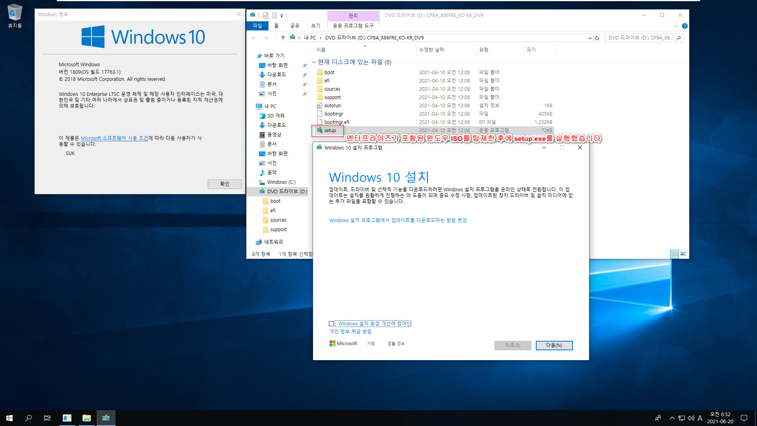Open address bar history dropdown
Image resolution: width=757 pixels, height=426 pixels.
(590, 38)
